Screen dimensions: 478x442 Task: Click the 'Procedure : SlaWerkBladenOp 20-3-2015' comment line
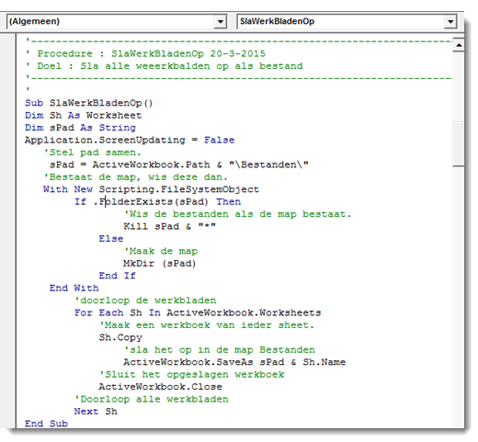click(145, 53)
